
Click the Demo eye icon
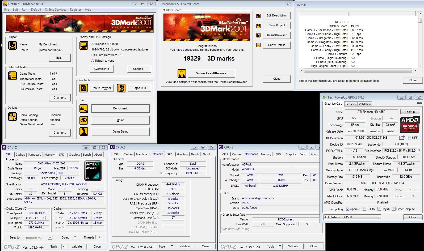point(84,120)
